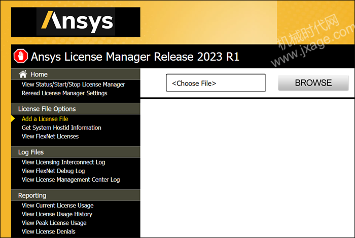Viewport: 355px width, 238px height.
Task: Open View FlexNet Debug Log
Action: tap(53, 171)
